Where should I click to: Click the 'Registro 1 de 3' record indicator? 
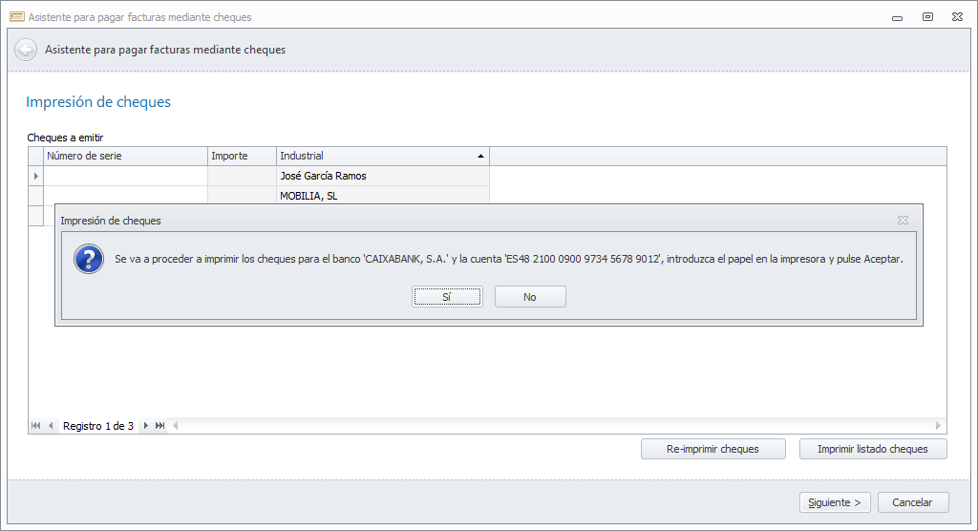click(x=98, y=426)
